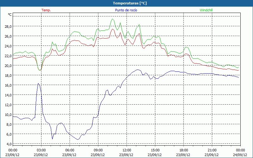
Task: Click the "6,0" y-axis value
Action: [x=9, y=134]
